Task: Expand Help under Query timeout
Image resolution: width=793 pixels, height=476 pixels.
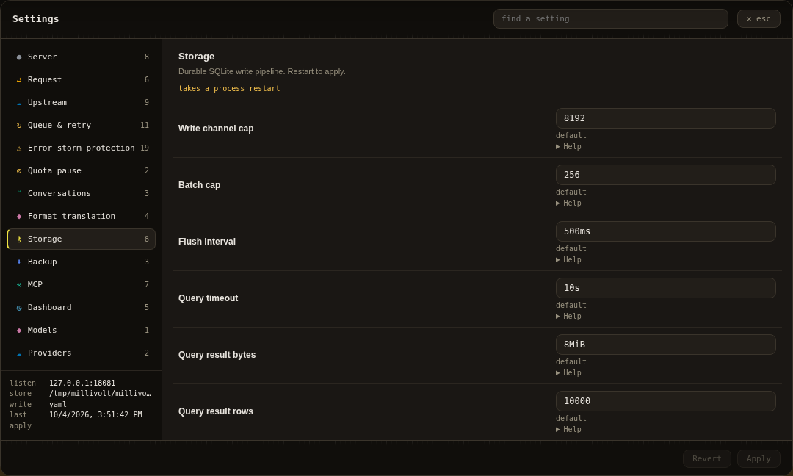Action: (568, 317)
